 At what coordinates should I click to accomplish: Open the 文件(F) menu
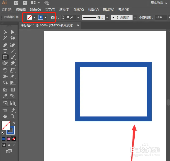(7, 10)
